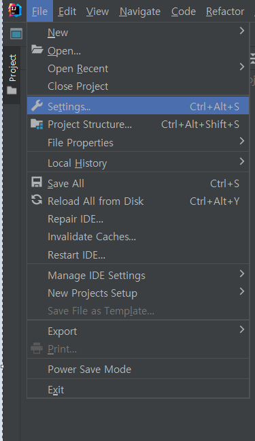Click the tool window icon under logo
The image size is (255, 441).
pos(16,34)
